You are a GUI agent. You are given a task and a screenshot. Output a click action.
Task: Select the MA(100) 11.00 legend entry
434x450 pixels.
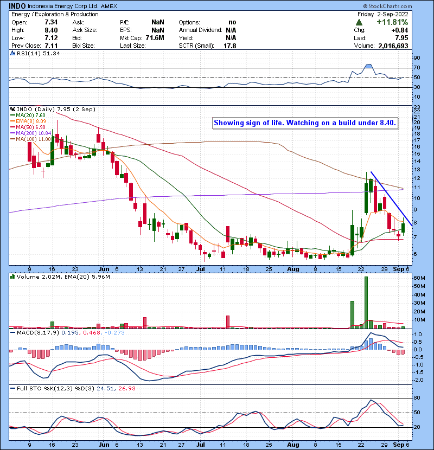(x=30, y=139)
